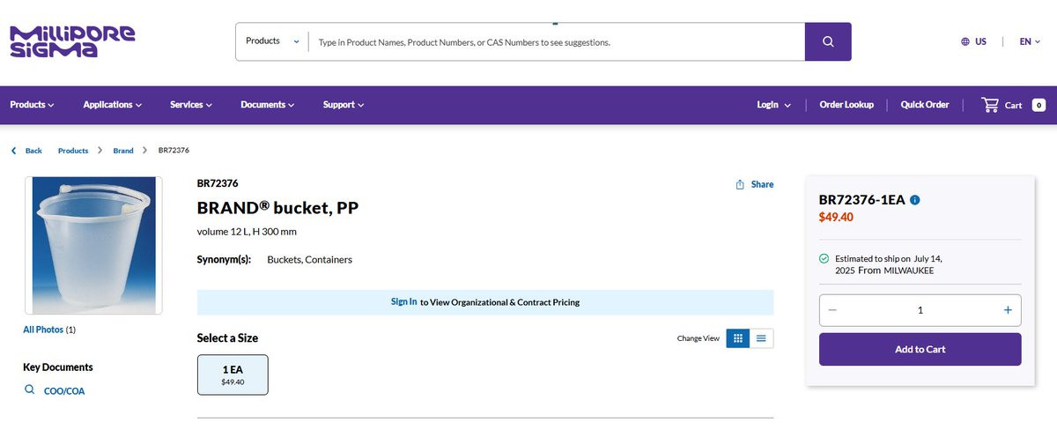Click the Back arrow icon
Image resolution: width=1057 pixels, height=430 pixels.
click(x=13, y=151)
